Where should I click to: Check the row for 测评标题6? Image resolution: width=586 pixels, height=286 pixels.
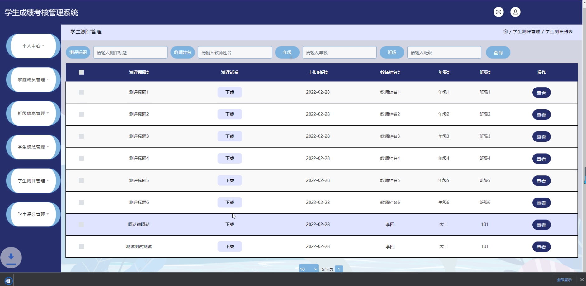pyautogui.click(x=81, y=203)
